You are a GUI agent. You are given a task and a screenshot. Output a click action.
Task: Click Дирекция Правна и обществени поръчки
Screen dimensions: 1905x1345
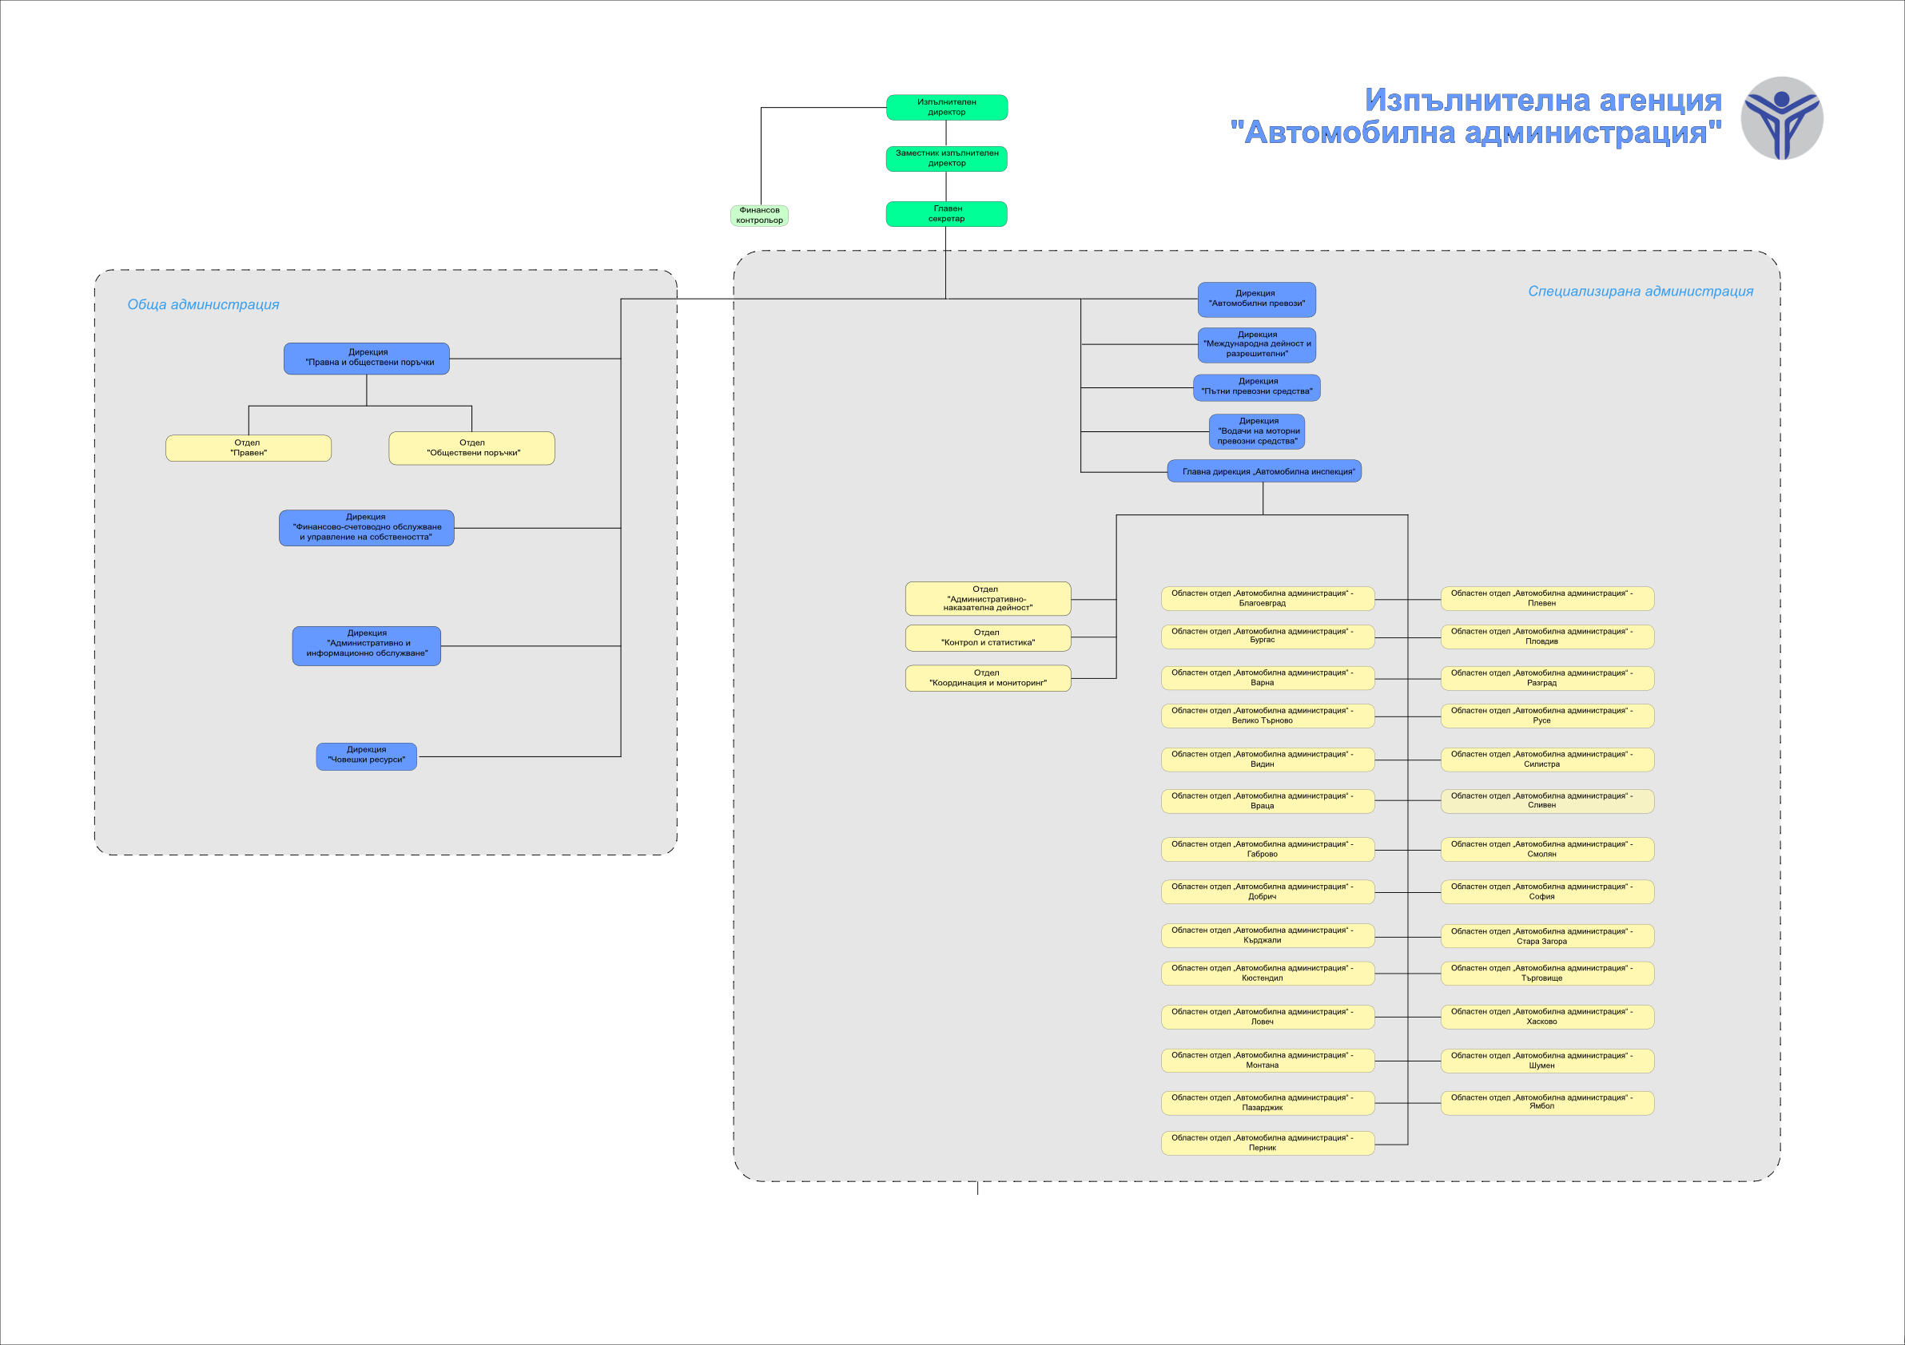[x=366, y=359]
